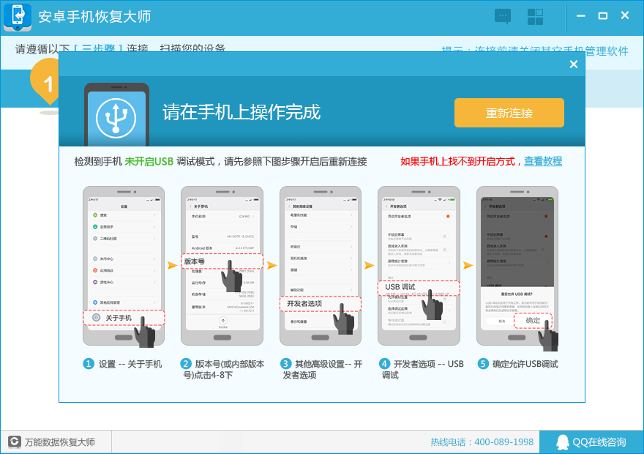Click the USB phone icon in dialog header
The width and height of the screenshot is (644, 454).
(117, 116)
